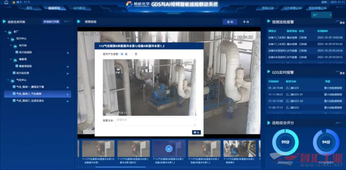Click the 手动执行列表 button
Image resolution: width=346 pixels, height=170 pixels.
(x=51, y=22)
